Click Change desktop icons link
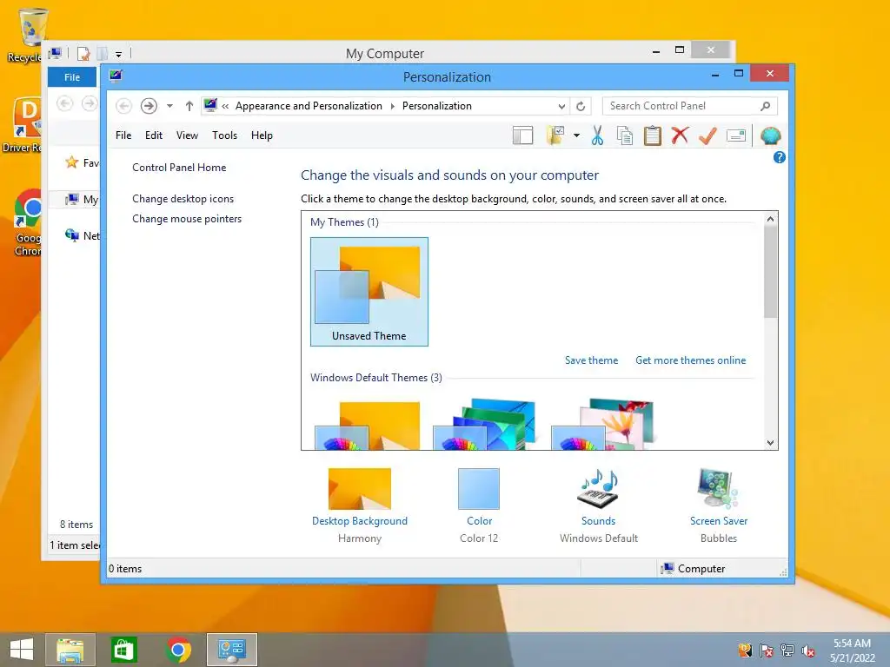Image resolution: width=890 pixels, height=667 pixels. tap(183, 199)
